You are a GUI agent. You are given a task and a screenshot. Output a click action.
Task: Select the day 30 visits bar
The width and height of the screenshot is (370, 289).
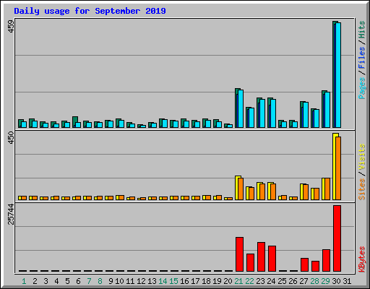tap(335, 166)
